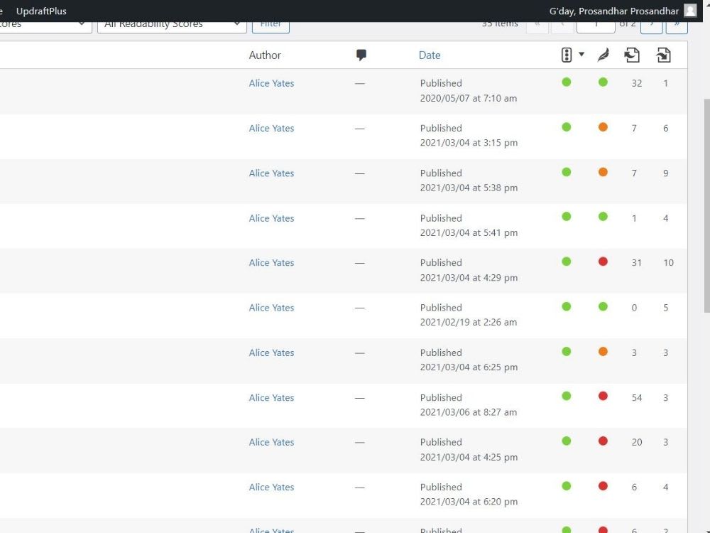Click the vertical page scrollbar
The height and width of the screenshot is (533, 710).
[706, 205]
